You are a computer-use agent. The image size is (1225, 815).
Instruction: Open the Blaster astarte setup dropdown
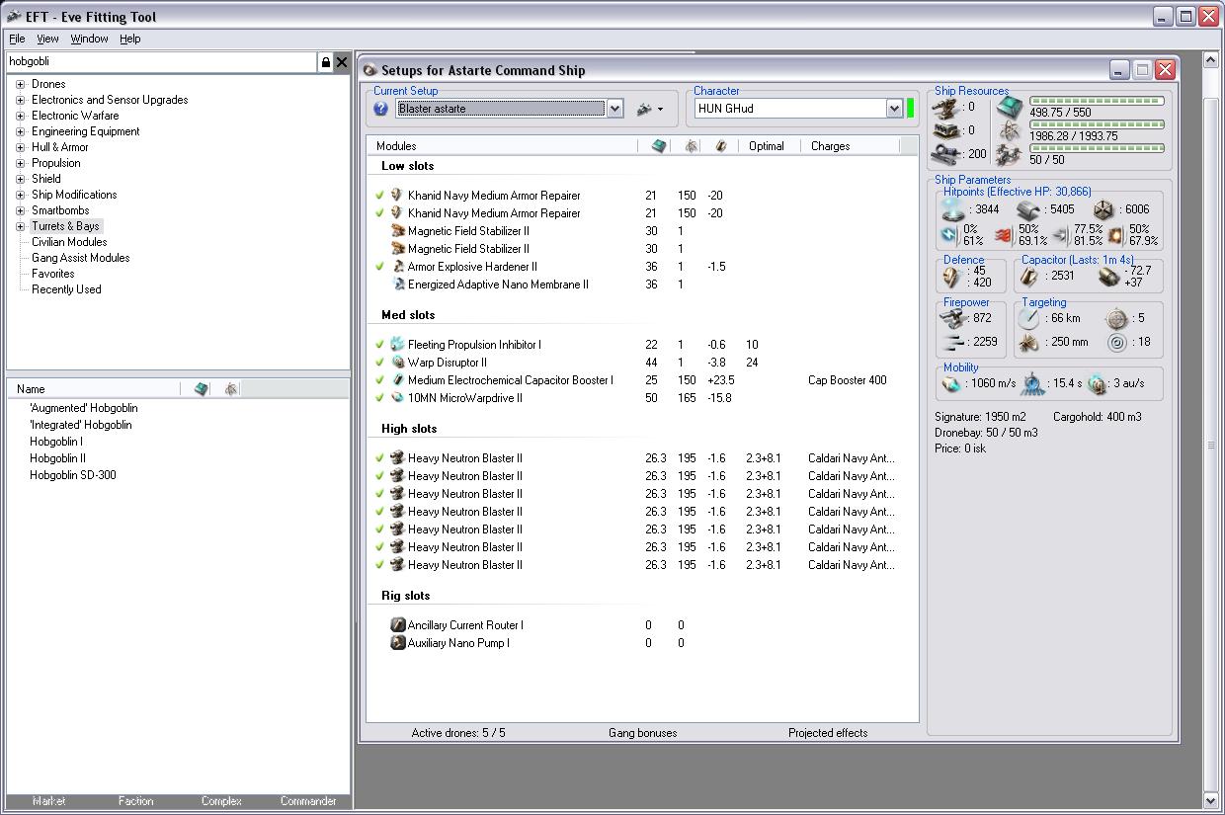pos(614,109)
